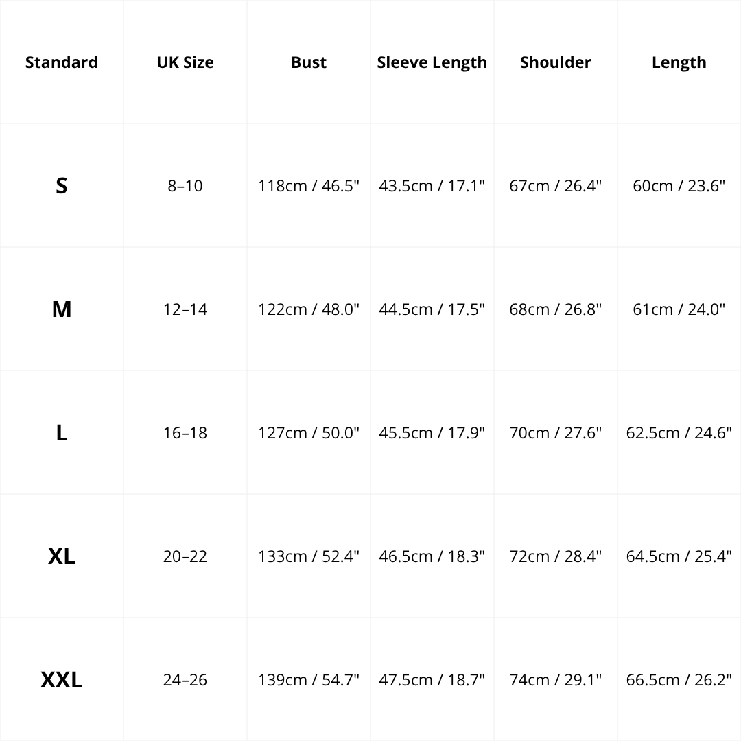Viewport: 741px width, 741px height.
Task: Select the 64.5cm / 25.4" length value
Action: (679, 556)
